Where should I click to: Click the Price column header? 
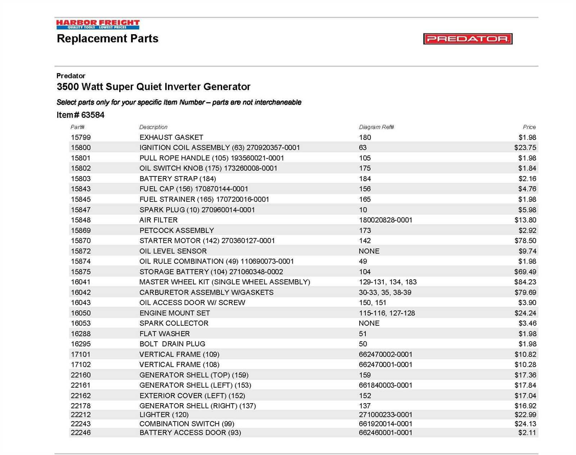click(529, 127)
